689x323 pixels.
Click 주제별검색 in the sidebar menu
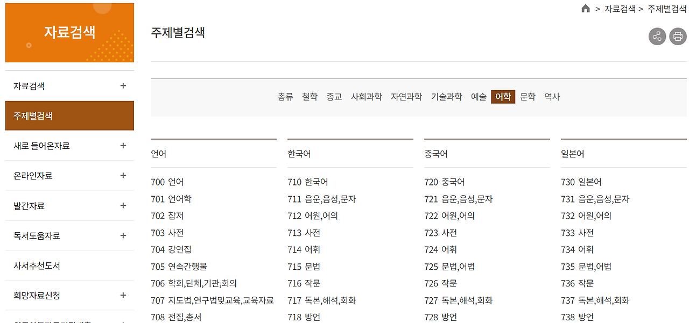[x=32, y=116]
